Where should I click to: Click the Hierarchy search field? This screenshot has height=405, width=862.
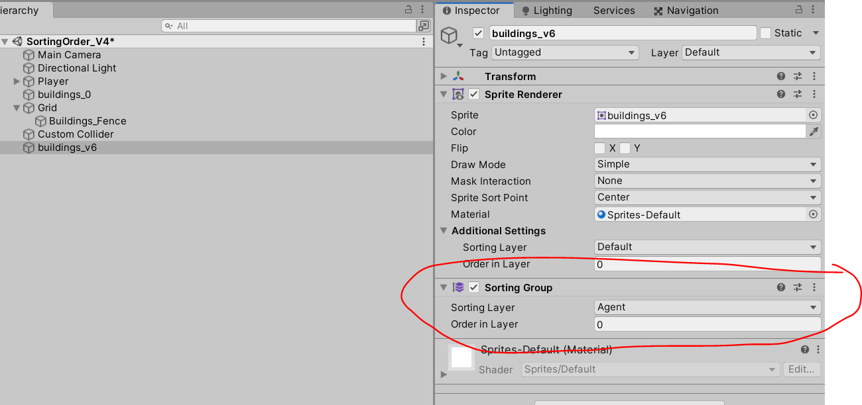pos(289,26)
